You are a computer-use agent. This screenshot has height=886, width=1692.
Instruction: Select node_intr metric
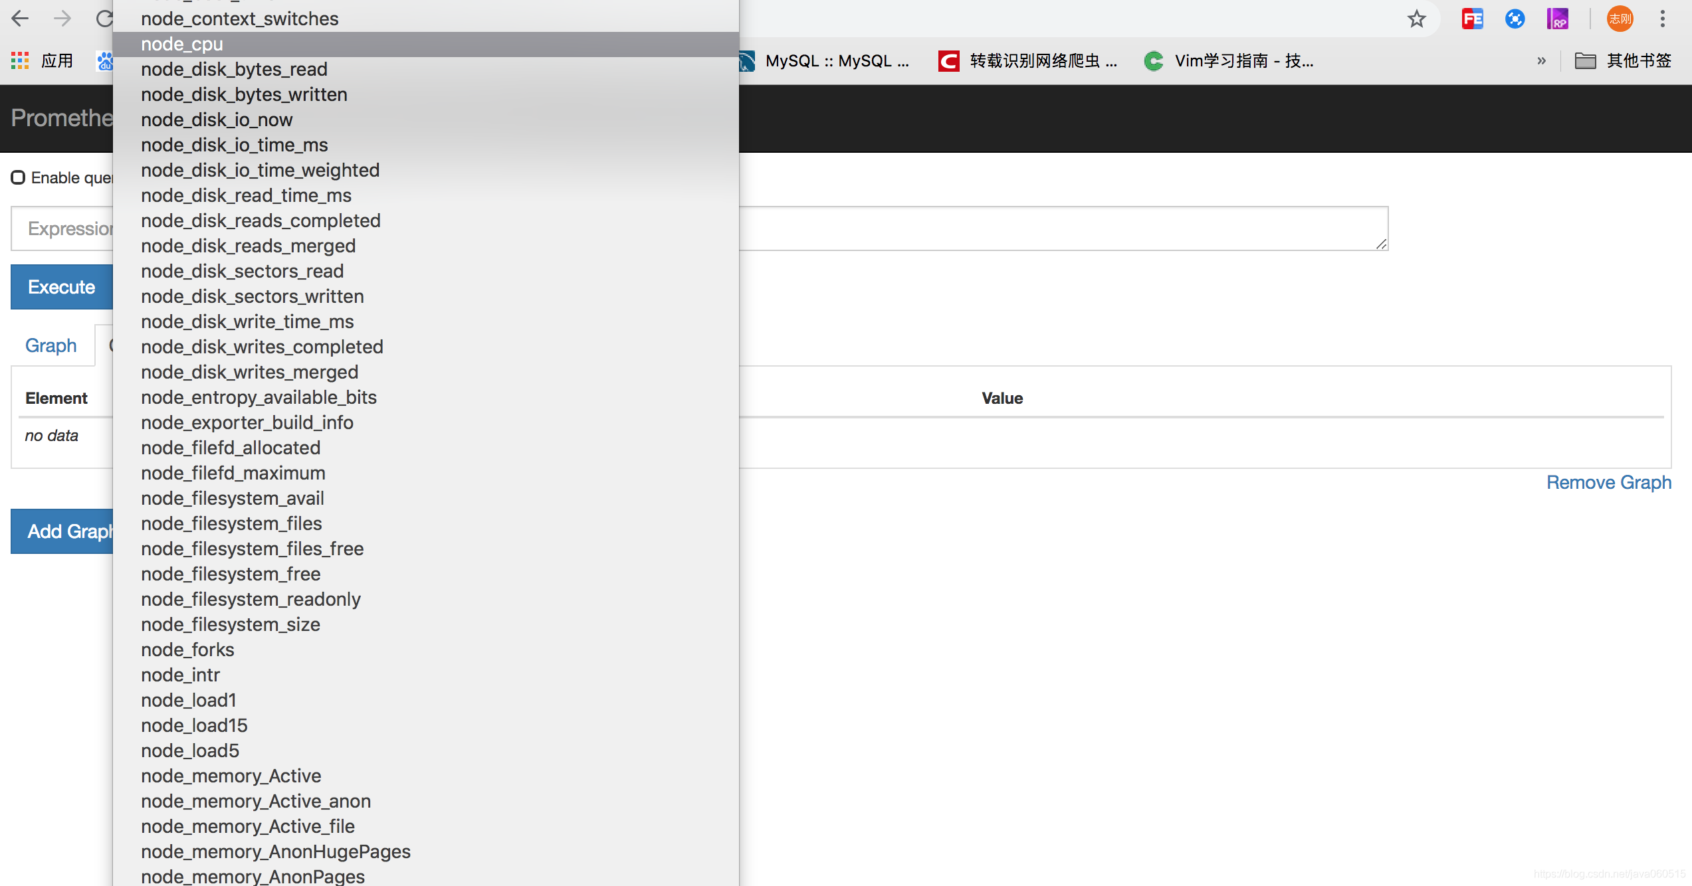click(426, 675)
